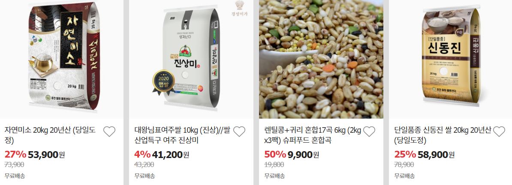Toggle wishlist heart for 대왕님표여주쌀 10kg
This screenshot has height=185, width=512.
point(239,131)
